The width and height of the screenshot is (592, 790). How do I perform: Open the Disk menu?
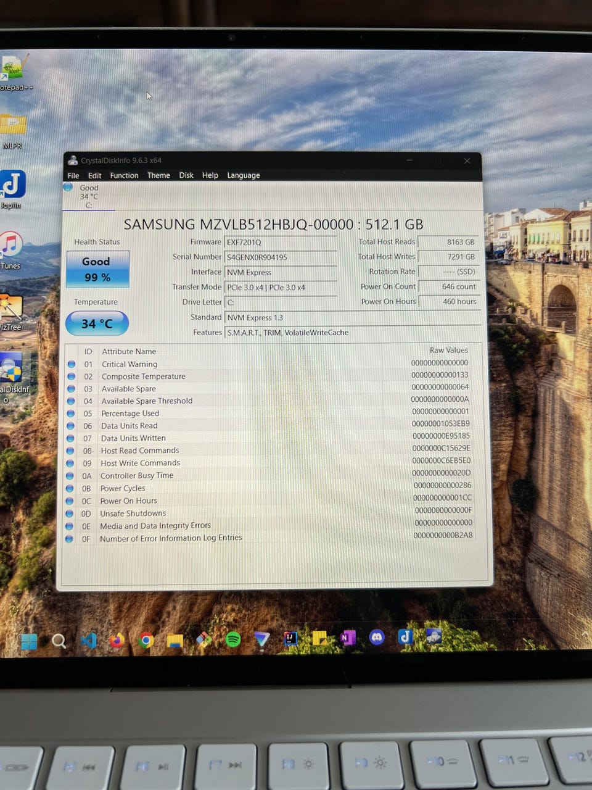pyautogui.click(x=186, y=175)
